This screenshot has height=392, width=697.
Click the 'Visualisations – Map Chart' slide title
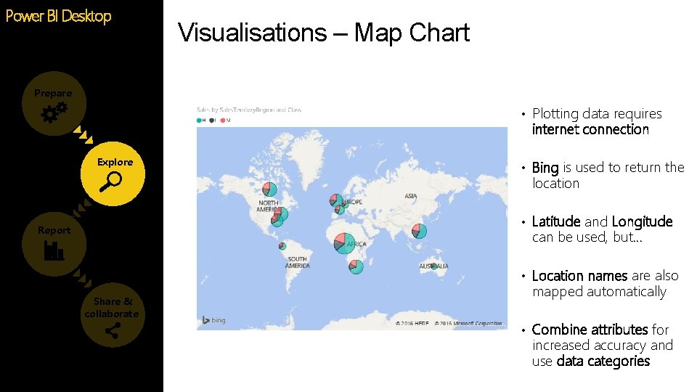pos(324,33)
